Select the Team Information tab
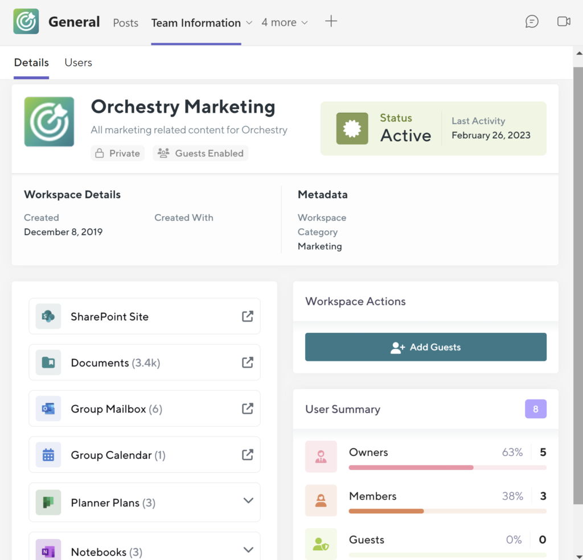This screenshot has width=583, height=560. point(196,23)
